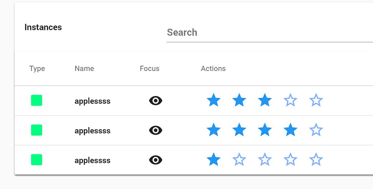373x189 pixels.
Task: Click the green type swatch in the first row
Action: click(37, 100)
